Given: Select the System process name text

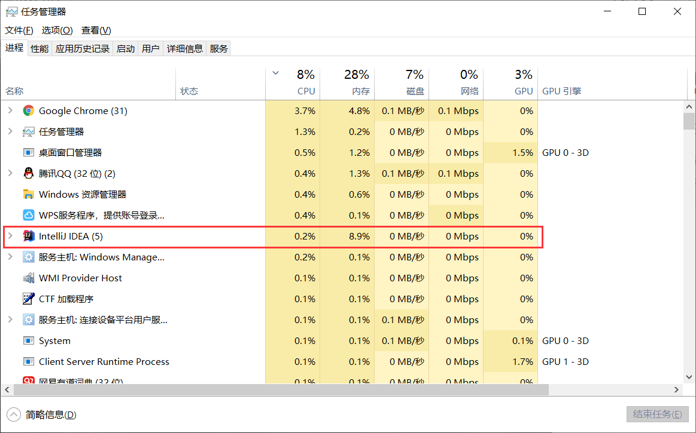Looking at the screenshot, I should tap(54, 341).
